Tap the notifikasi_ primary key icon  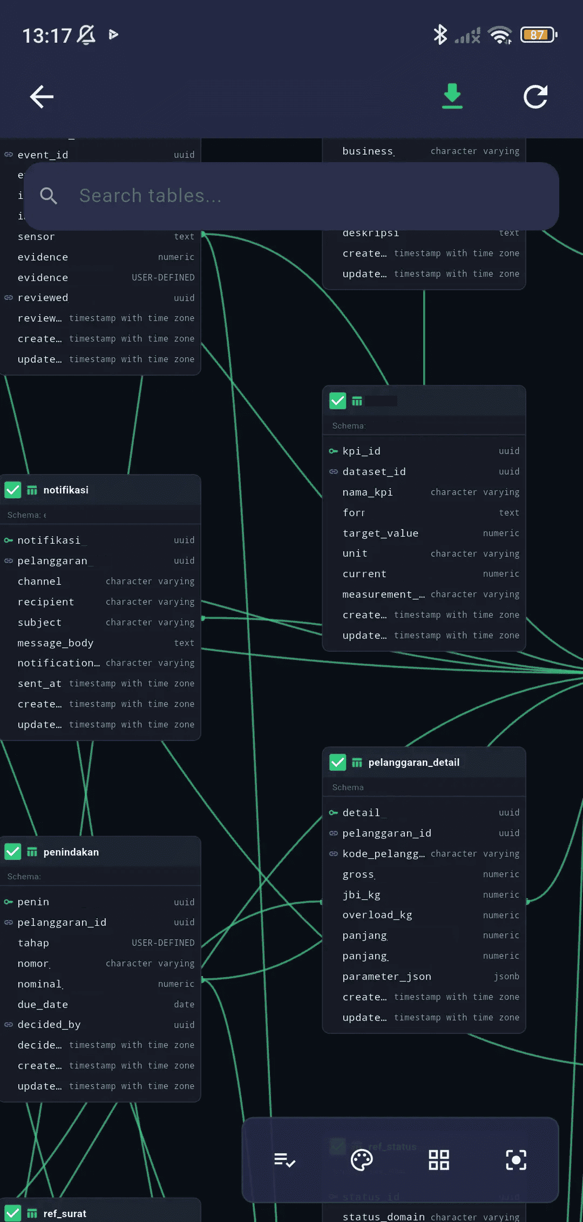[x=9, y=540]
